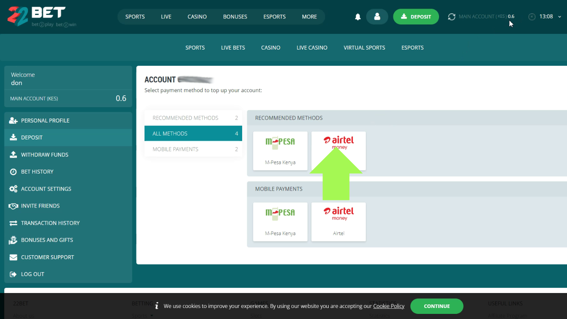Viewport: 567px width, 319px height.
Task: Open the MORE menu in top navigation
Action: [x=309, y=17]
